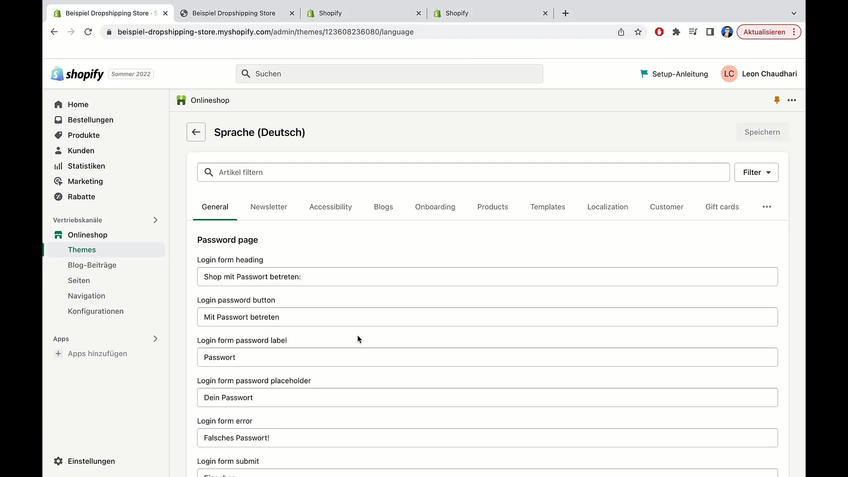848x477 pixels.
Task: Click the Rabatte discount badge icon
Action: click(x=58, y=197)
